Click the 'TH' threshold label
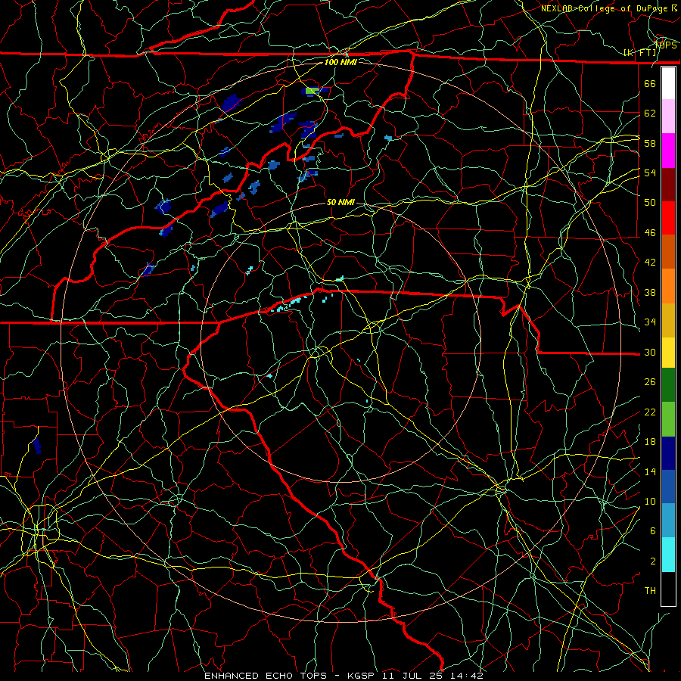This screenshot has height=681, width=681. 650,591
